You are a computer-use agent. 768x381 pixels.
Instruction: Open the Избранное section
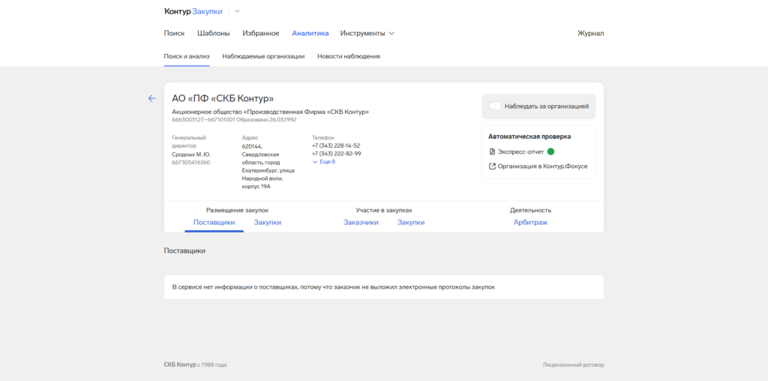260,33
